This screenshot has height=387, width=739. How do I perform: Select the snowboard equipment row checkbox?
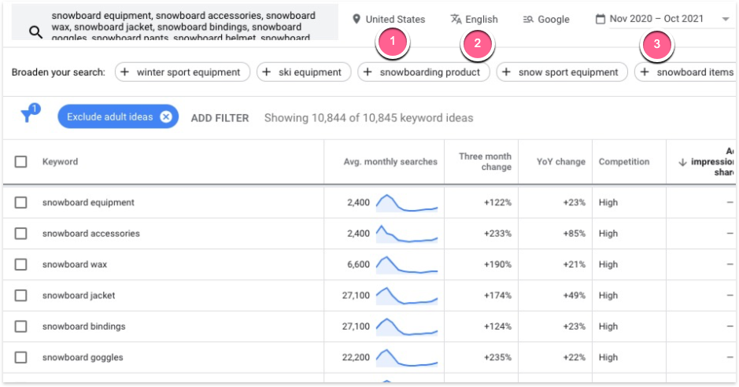(x=21, y=203)
